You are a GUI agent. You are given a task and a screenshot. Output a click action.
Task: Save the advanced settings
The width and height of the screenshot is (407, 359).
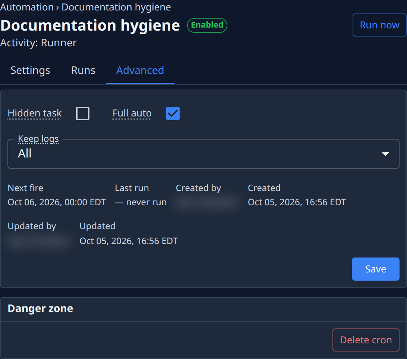[376, 269]
